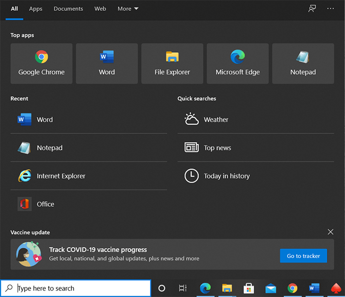Click the COVID-19 vaccine illustration thumbnail
345x297 pixels.
click(29, 254)
